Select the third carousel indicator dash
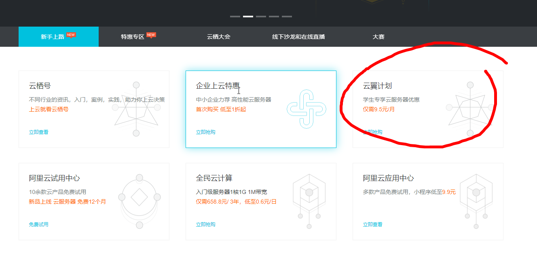Viewport: 537px width, 256px height. (261, 17)
